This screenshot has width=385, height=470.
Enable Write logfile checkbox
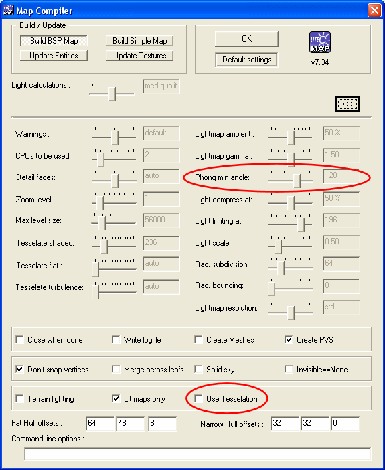coord(116,340)
